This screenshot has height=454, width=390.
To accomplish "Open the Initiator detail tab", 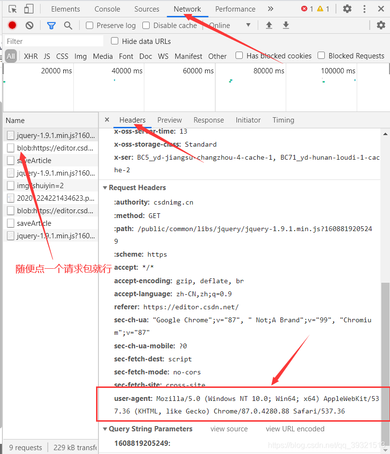I will tap(248, 120).
